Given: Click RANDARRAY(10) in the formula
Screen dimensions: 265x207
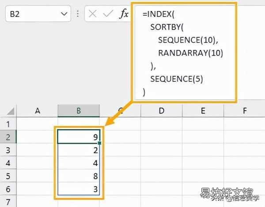Looking at the screenshot, I should pos(190,53).
